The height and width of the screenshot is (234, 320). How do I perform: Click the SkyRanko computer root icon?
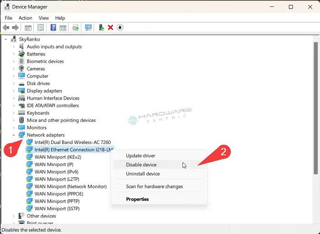14,39
